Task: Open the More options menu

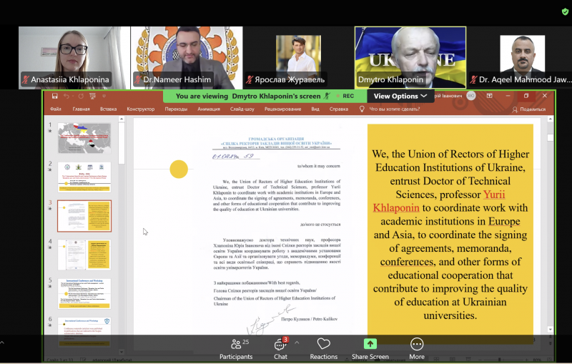Action: [x=416, y=348]
